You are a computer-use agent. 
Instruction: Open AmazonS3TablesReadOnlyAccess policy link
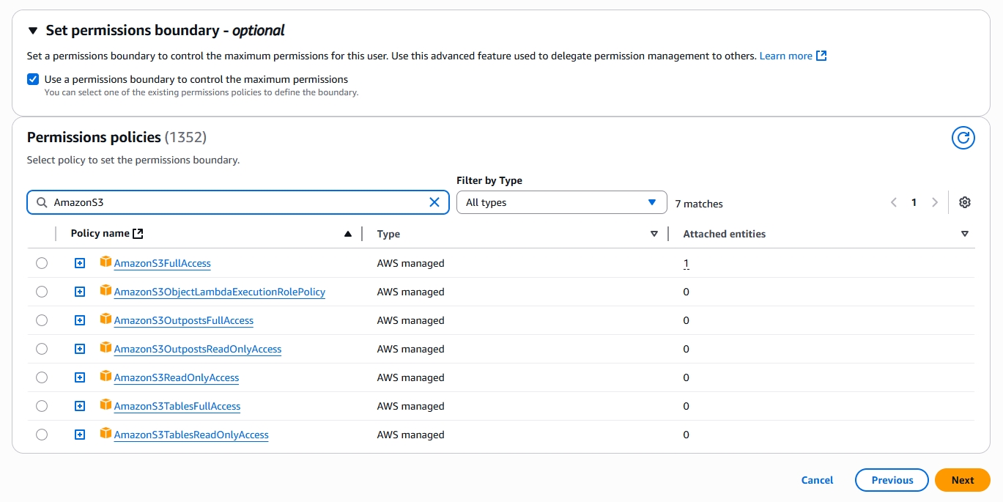(x=191, y=435)
